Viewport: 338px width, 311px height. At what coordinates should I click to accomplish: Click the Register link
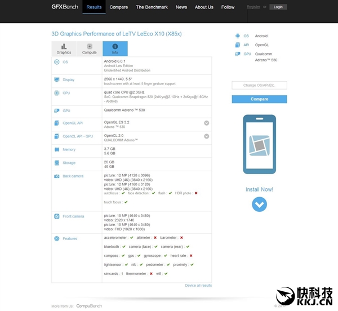coord(253,7)
